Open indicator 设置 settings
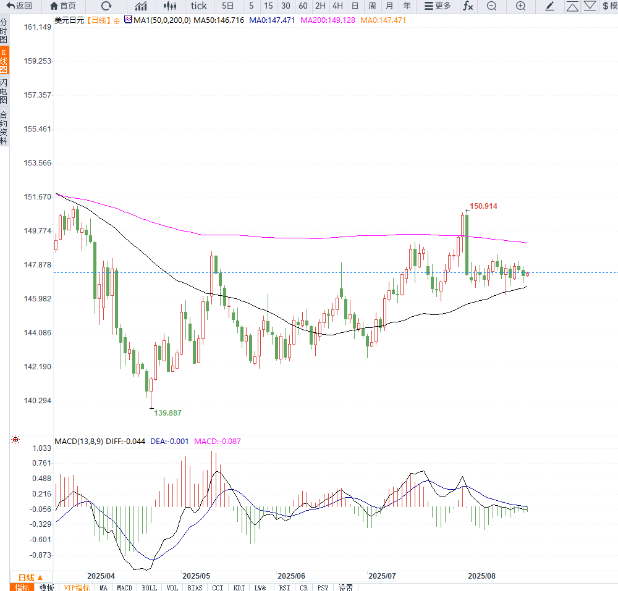Viewport: 618px width, 591px height. (x=345, y=587)
